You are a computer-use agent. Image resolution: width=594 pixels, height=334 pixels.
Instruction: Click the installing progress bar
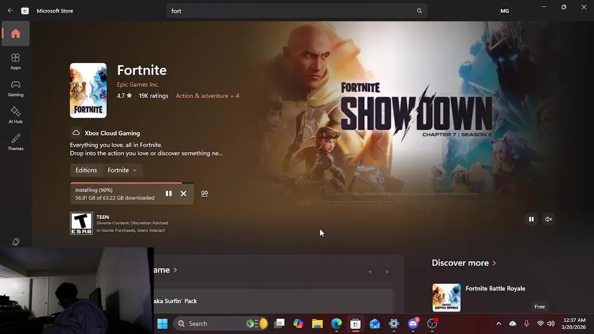click(x=132, y=183)
